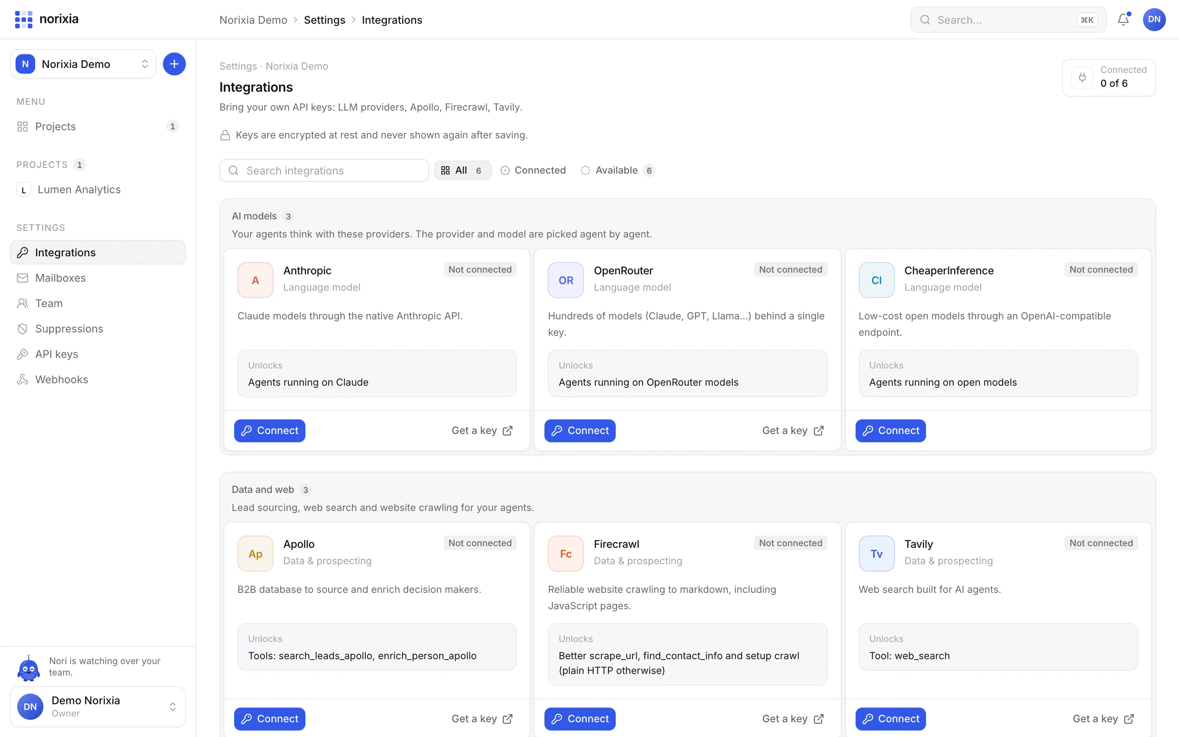Open the notifications bell
The image size is (1179, 737).
(1123, 20)
